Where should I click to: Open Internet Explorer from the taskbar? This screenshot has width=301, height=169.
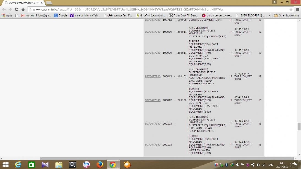[18, 165]
